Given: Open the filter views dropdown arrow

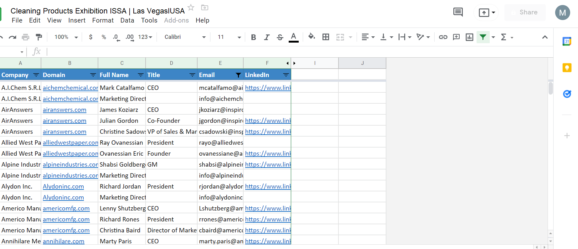Looking at the screenshot, I should point(493,37).
